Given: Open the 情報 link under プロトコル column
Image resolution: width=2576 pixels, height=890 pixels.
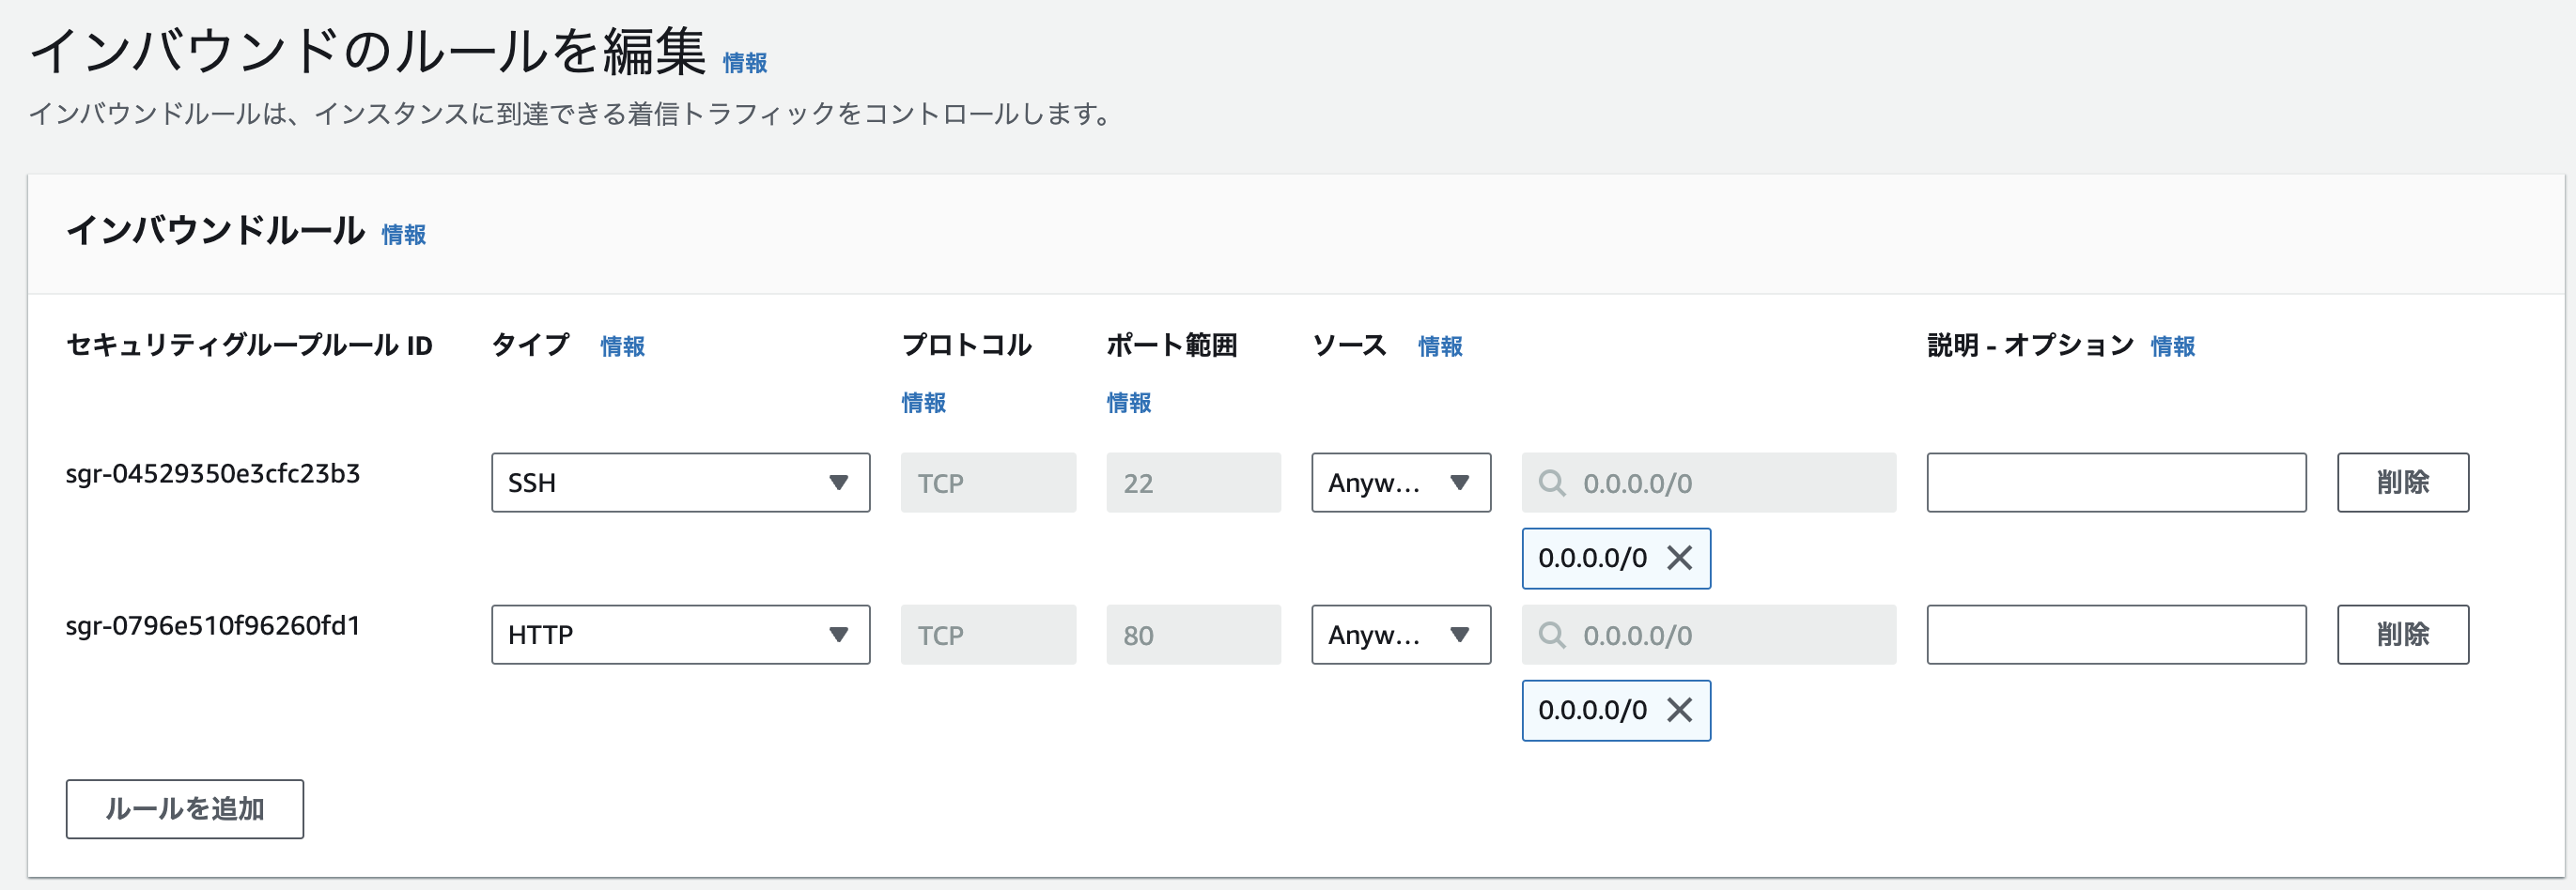Looking at the screenshot, I should (923, 403).
